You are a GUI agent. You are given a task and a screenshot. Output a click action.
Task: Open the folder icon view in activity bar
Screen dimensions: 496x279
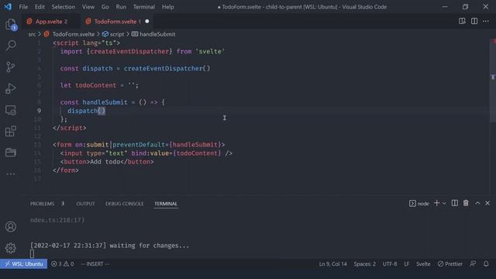tap(11, 153)
